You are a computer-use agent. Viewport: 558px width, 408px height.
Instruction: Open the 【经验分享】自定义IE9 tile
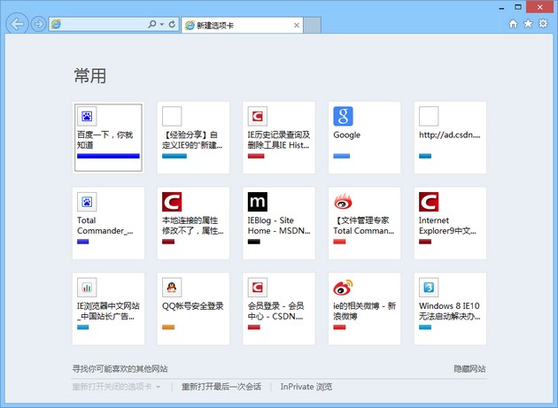(193, 138)
